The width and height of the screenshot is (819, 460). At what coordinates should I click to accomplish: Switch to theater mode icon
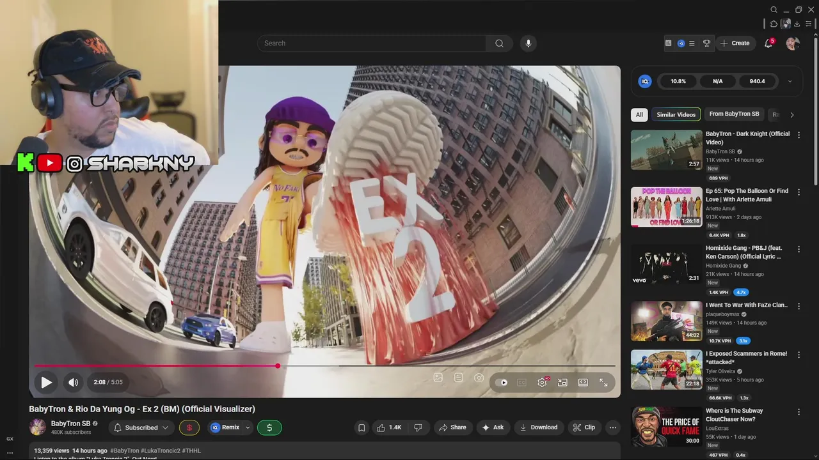583,383
